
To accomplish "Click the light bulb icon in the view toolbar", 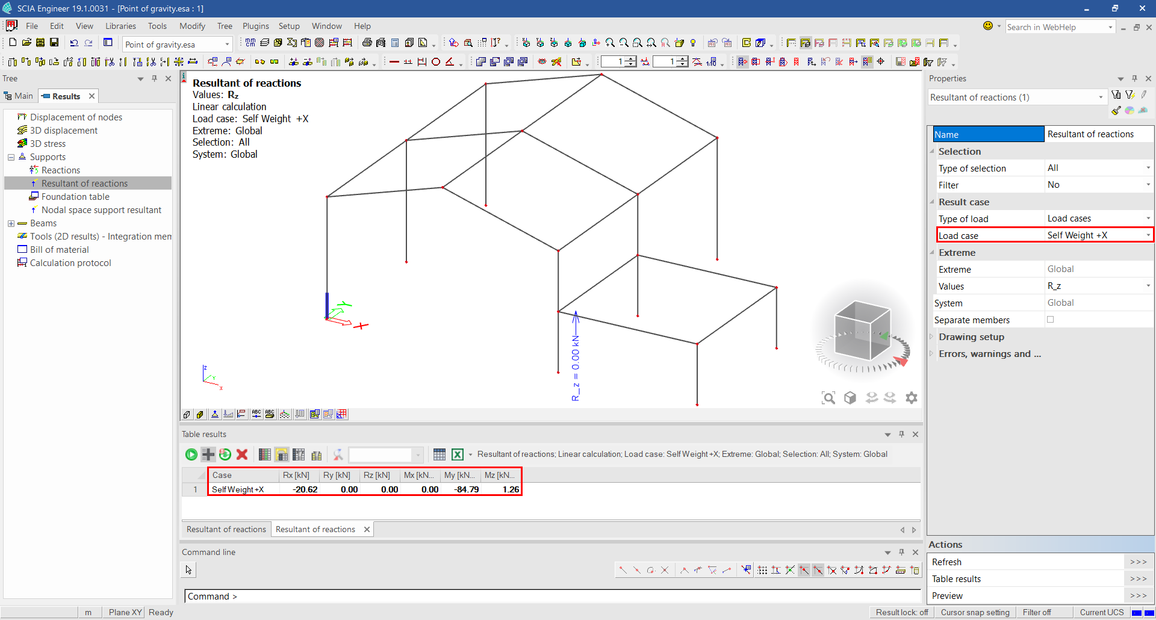I will pyautogui.click(x=693, y=43).
